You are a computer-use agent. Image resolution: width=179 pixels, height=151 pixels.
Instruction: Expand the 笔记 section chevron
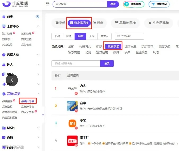(x=38, y=74)
